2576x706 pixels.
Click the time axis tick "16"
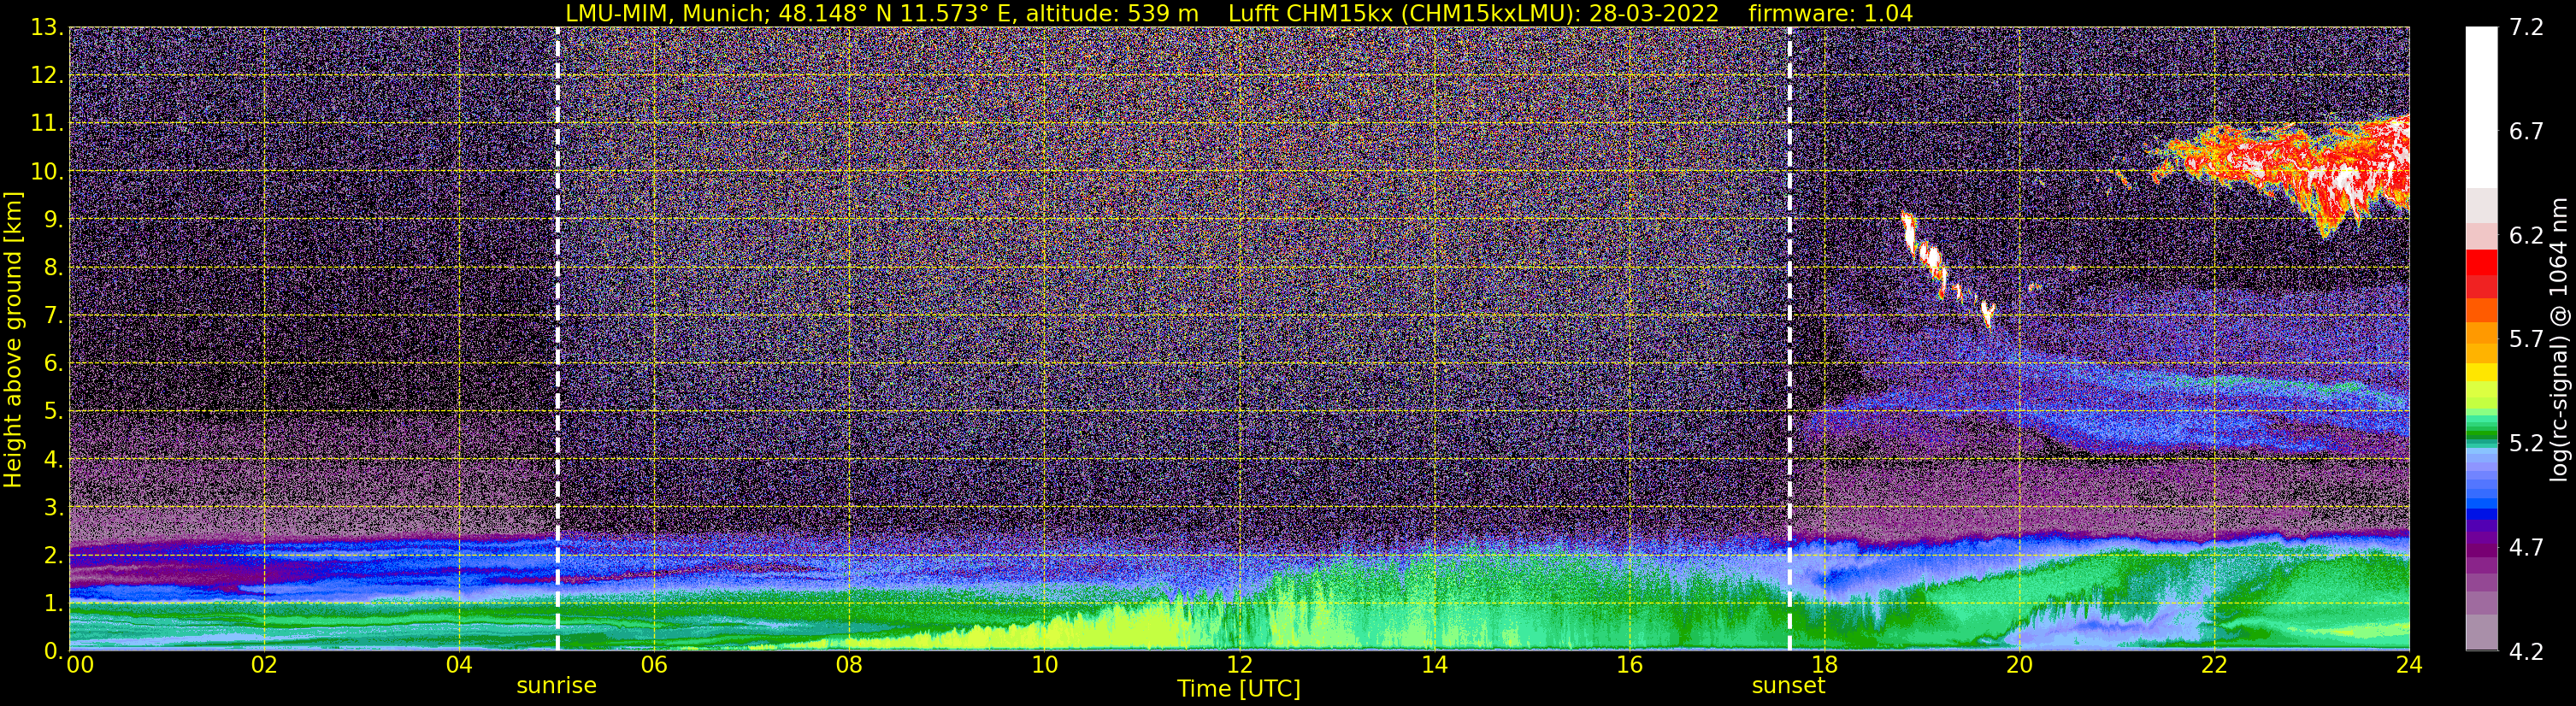click(1629, 665)
